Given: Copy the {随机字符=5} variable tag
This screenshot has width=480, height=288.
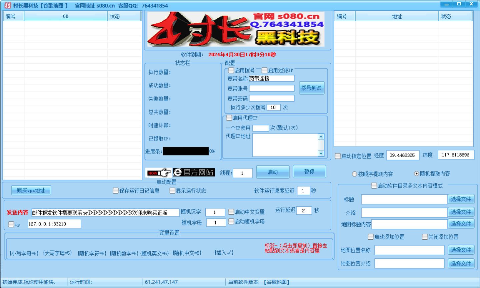Looking at the screenshot, I should coord(92,253).
